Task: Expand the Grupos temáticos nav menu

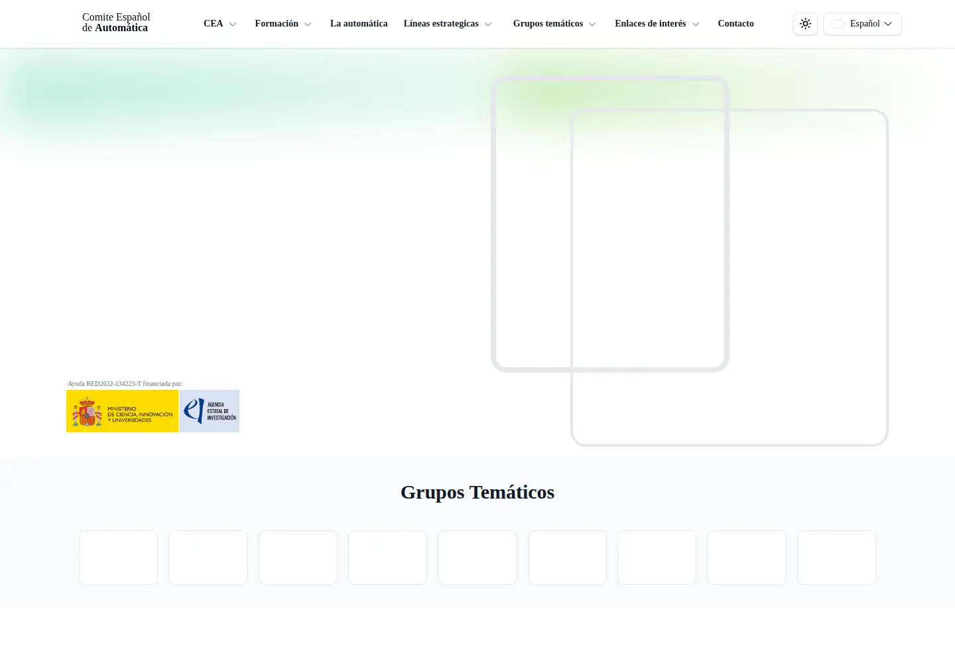Action: coord(554,24)
